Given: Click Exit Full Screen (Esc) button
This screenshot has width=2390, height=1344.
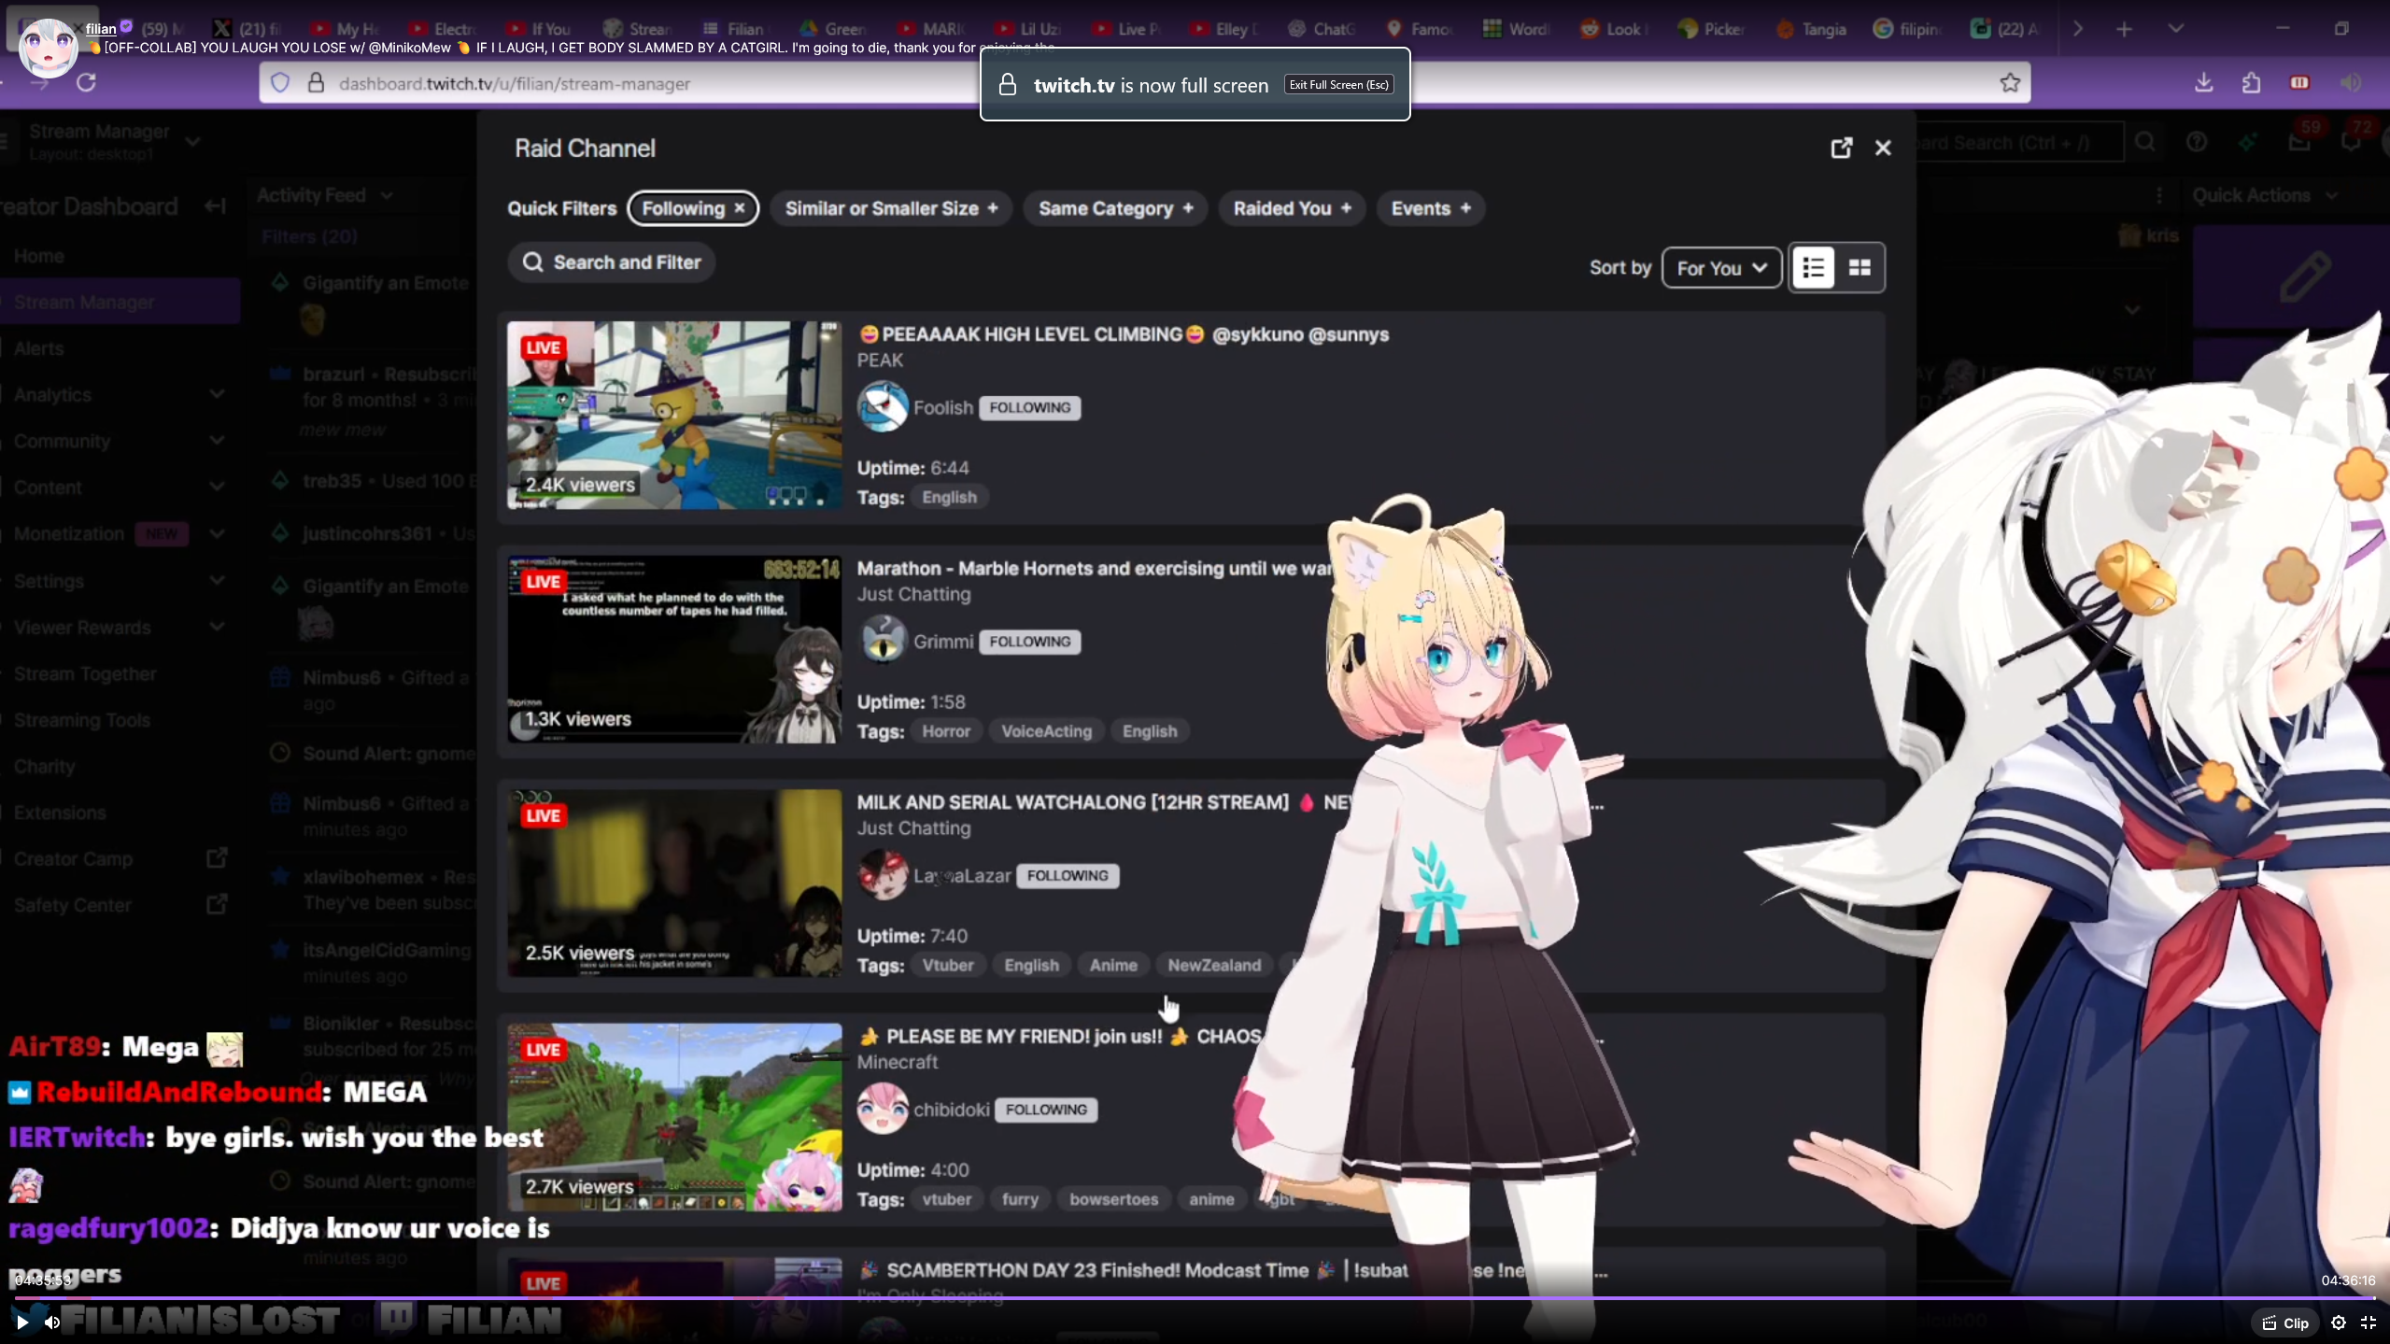Looking at the screenshot, I should [x=1338, y=85].
